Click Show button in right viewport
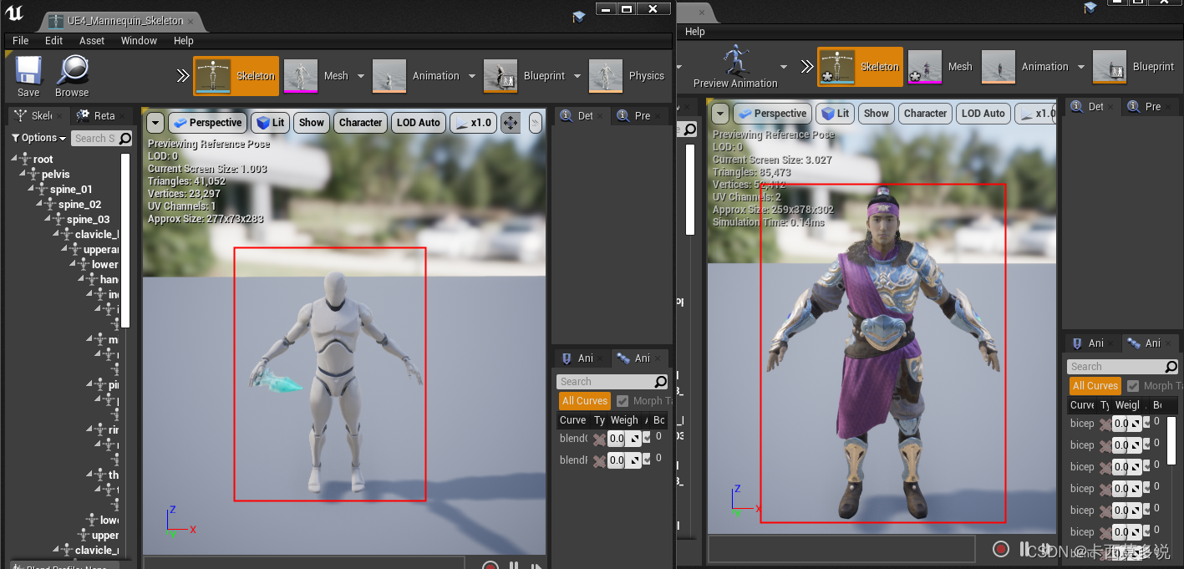 877,114
